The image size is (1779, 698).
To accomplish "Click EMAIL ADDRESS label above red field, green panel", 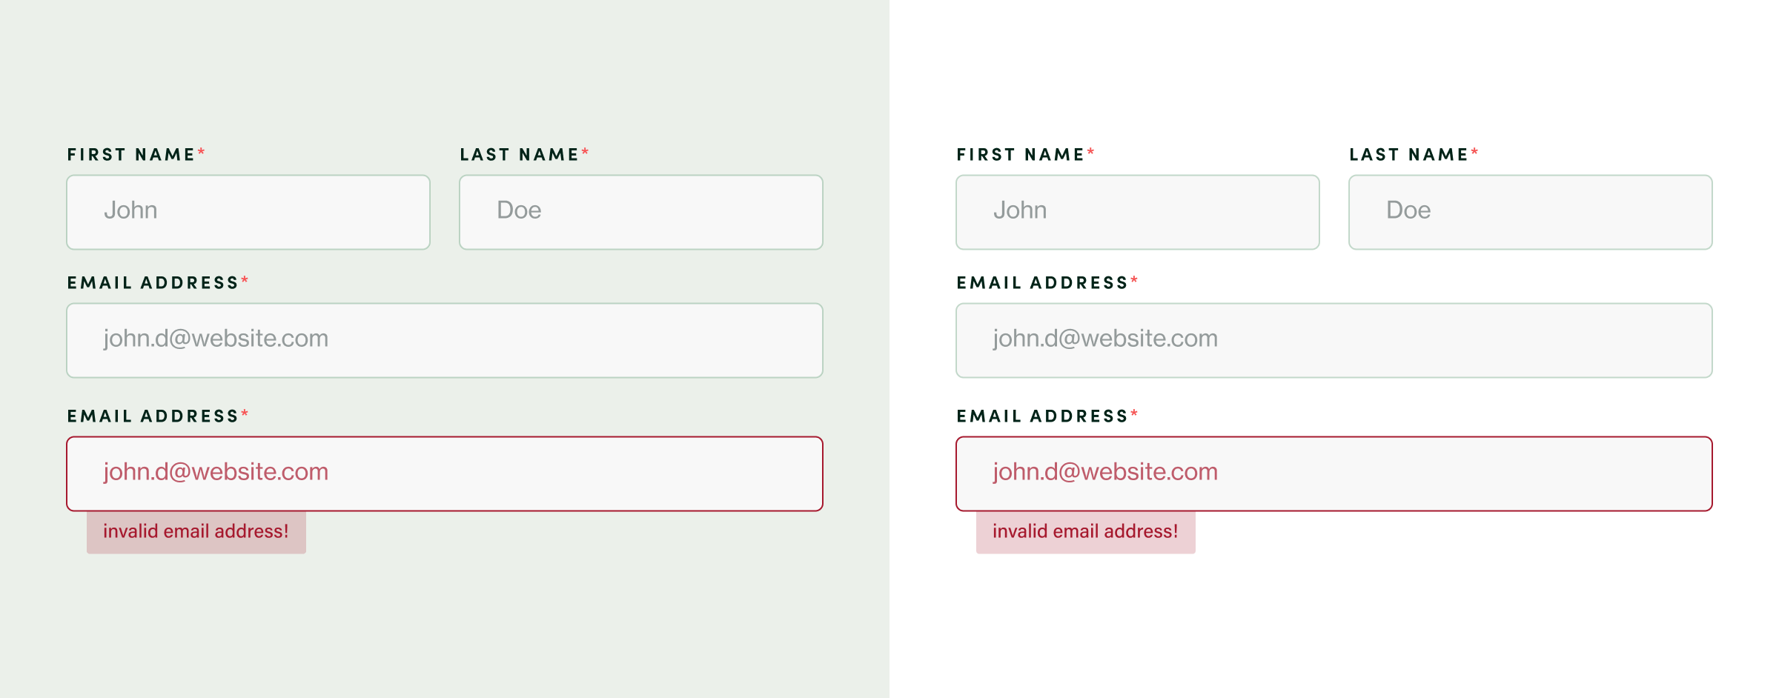I will click(x=153, y=416).
